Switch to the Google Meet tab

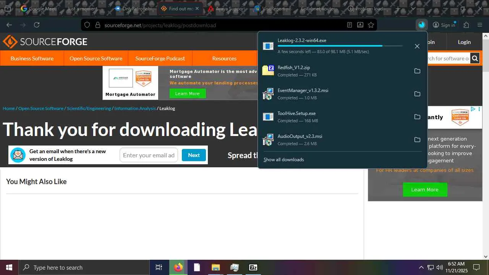tap(39, 8)
